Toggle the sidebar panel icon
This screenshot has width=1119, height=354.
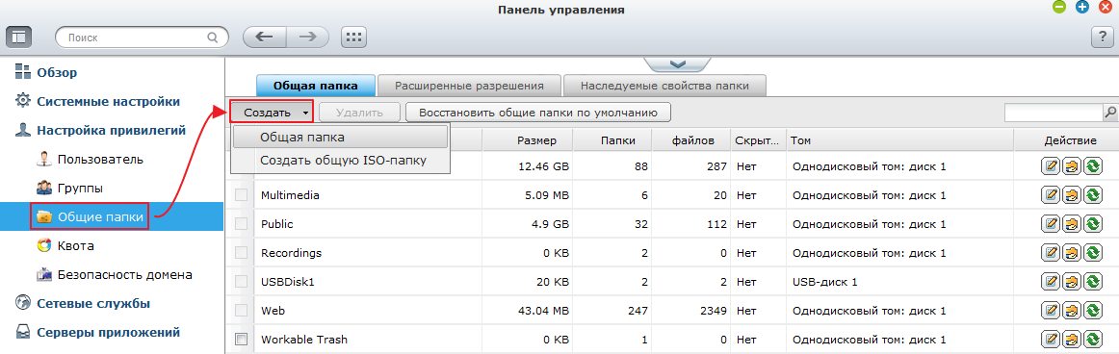coord(18,37)
